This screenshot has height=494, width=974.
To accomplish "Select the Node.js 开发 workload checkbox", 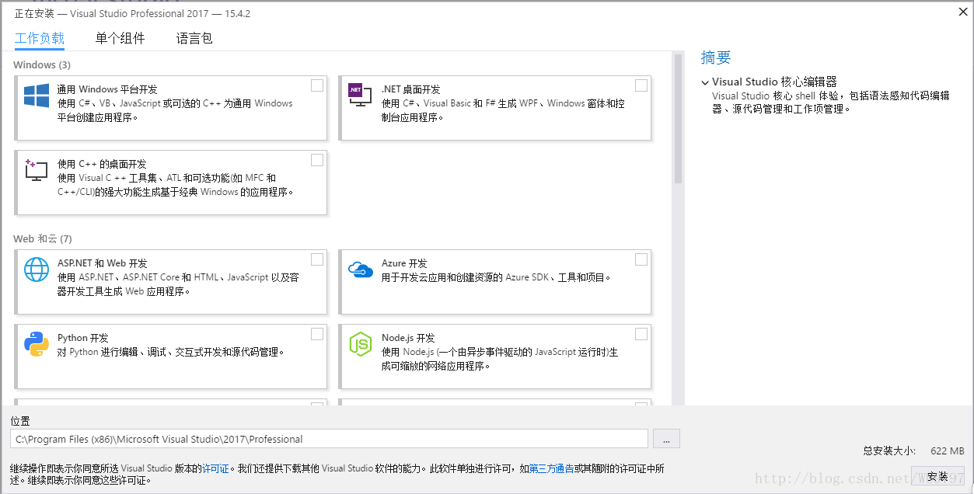I will [641, 334].
